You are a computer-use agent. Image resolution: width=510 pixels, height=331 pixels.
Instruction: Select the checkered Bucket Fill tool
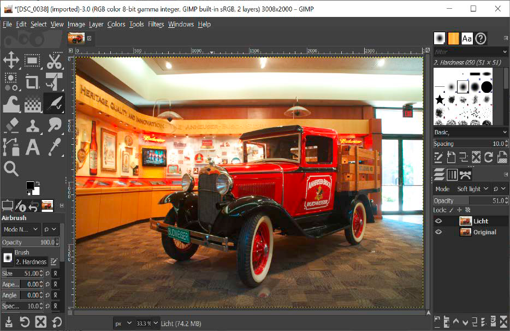[33, 104]
